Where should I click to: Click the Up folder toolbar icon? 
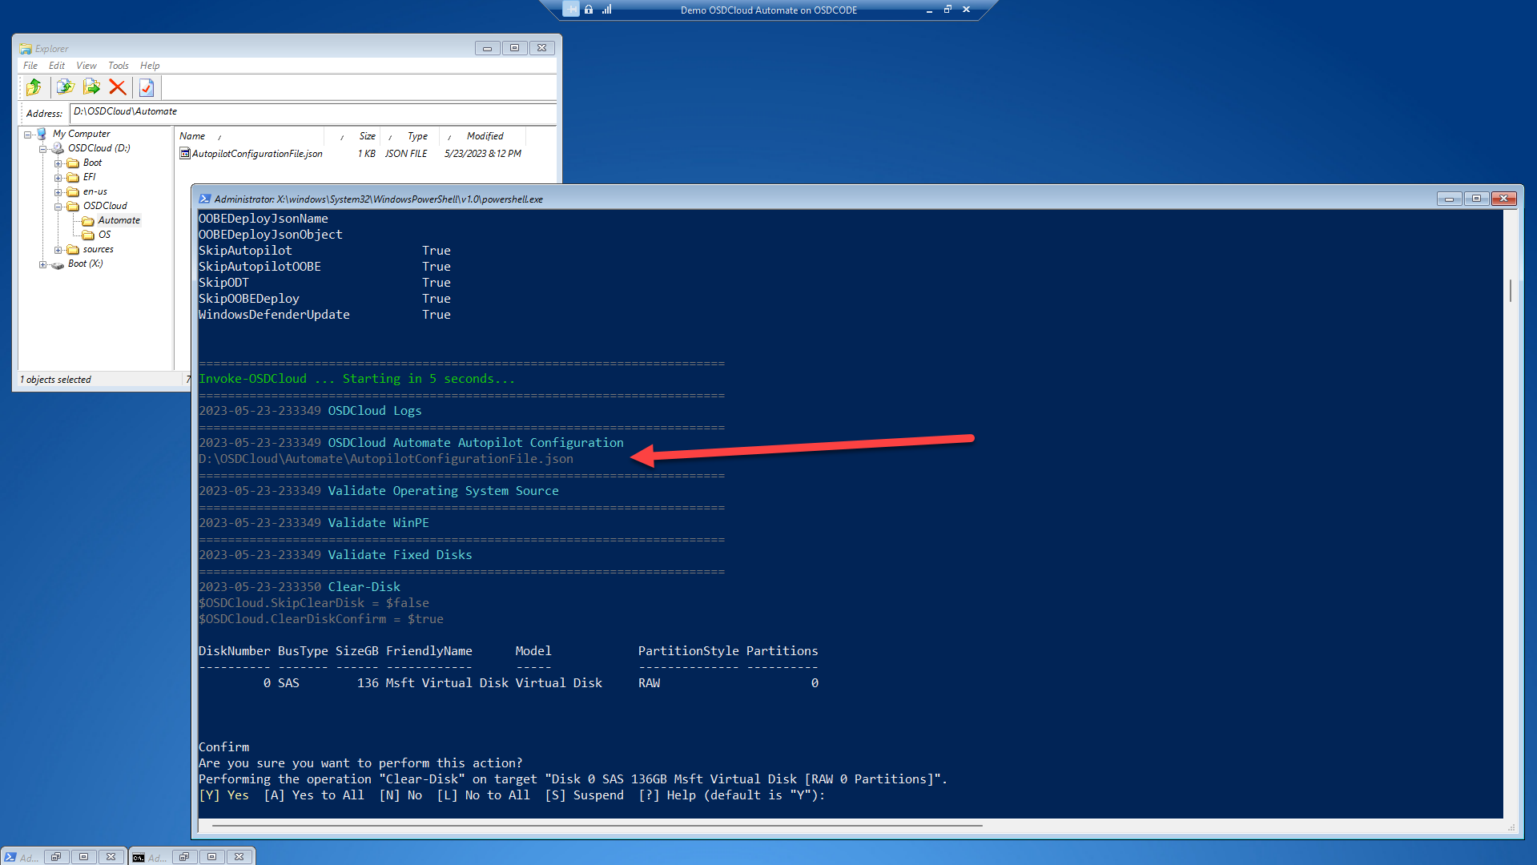point(34,87)
